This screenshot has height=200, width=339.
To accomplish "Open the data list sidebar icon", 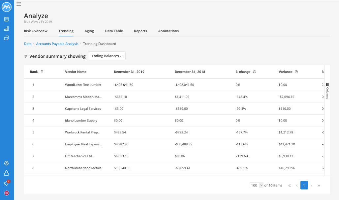I will coord(7,19).
